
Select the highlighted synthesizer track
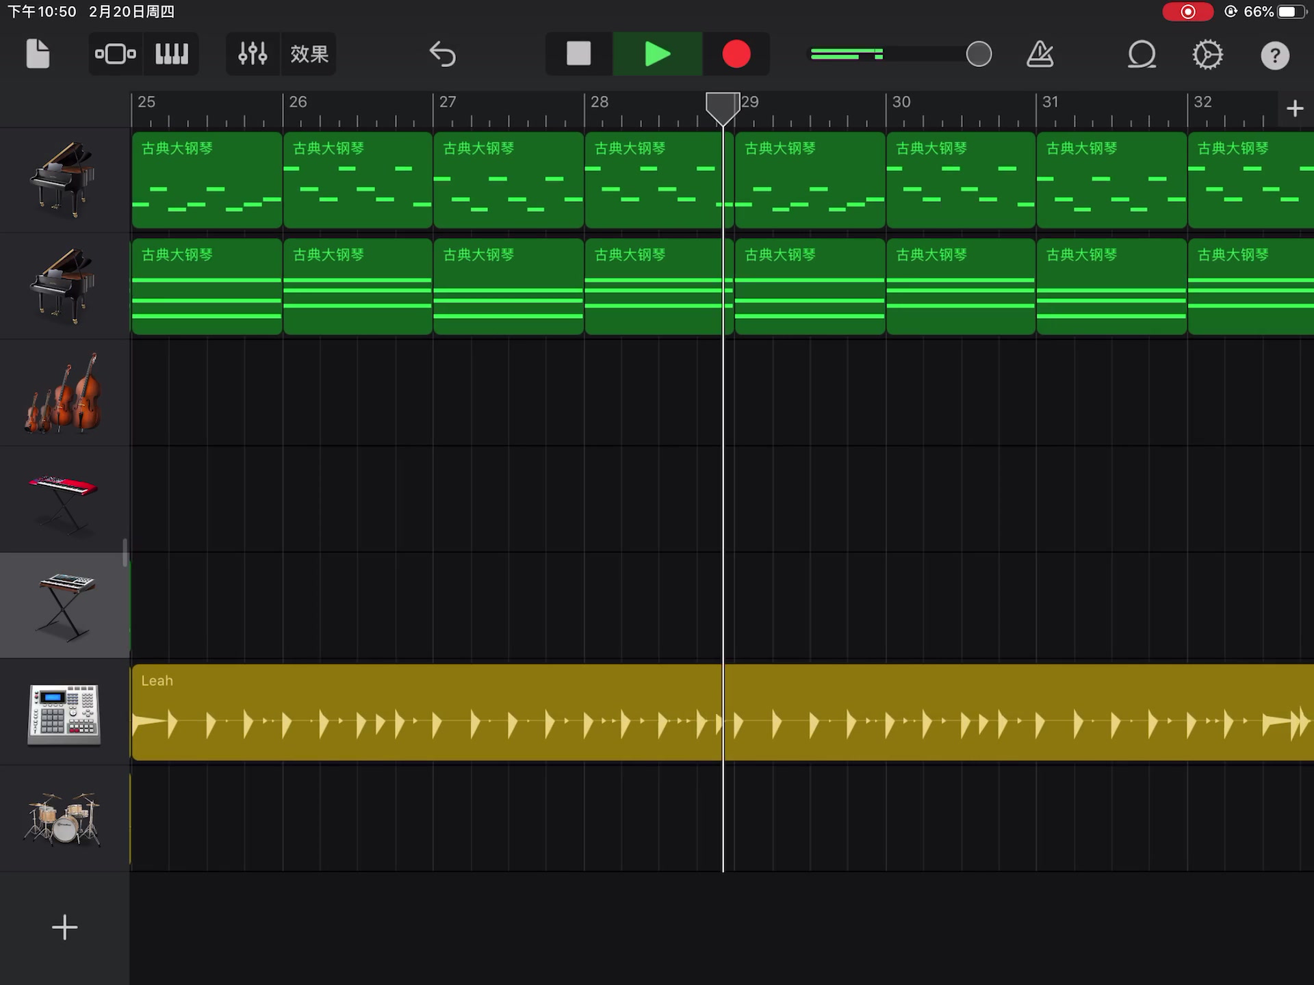pos(65,606)
